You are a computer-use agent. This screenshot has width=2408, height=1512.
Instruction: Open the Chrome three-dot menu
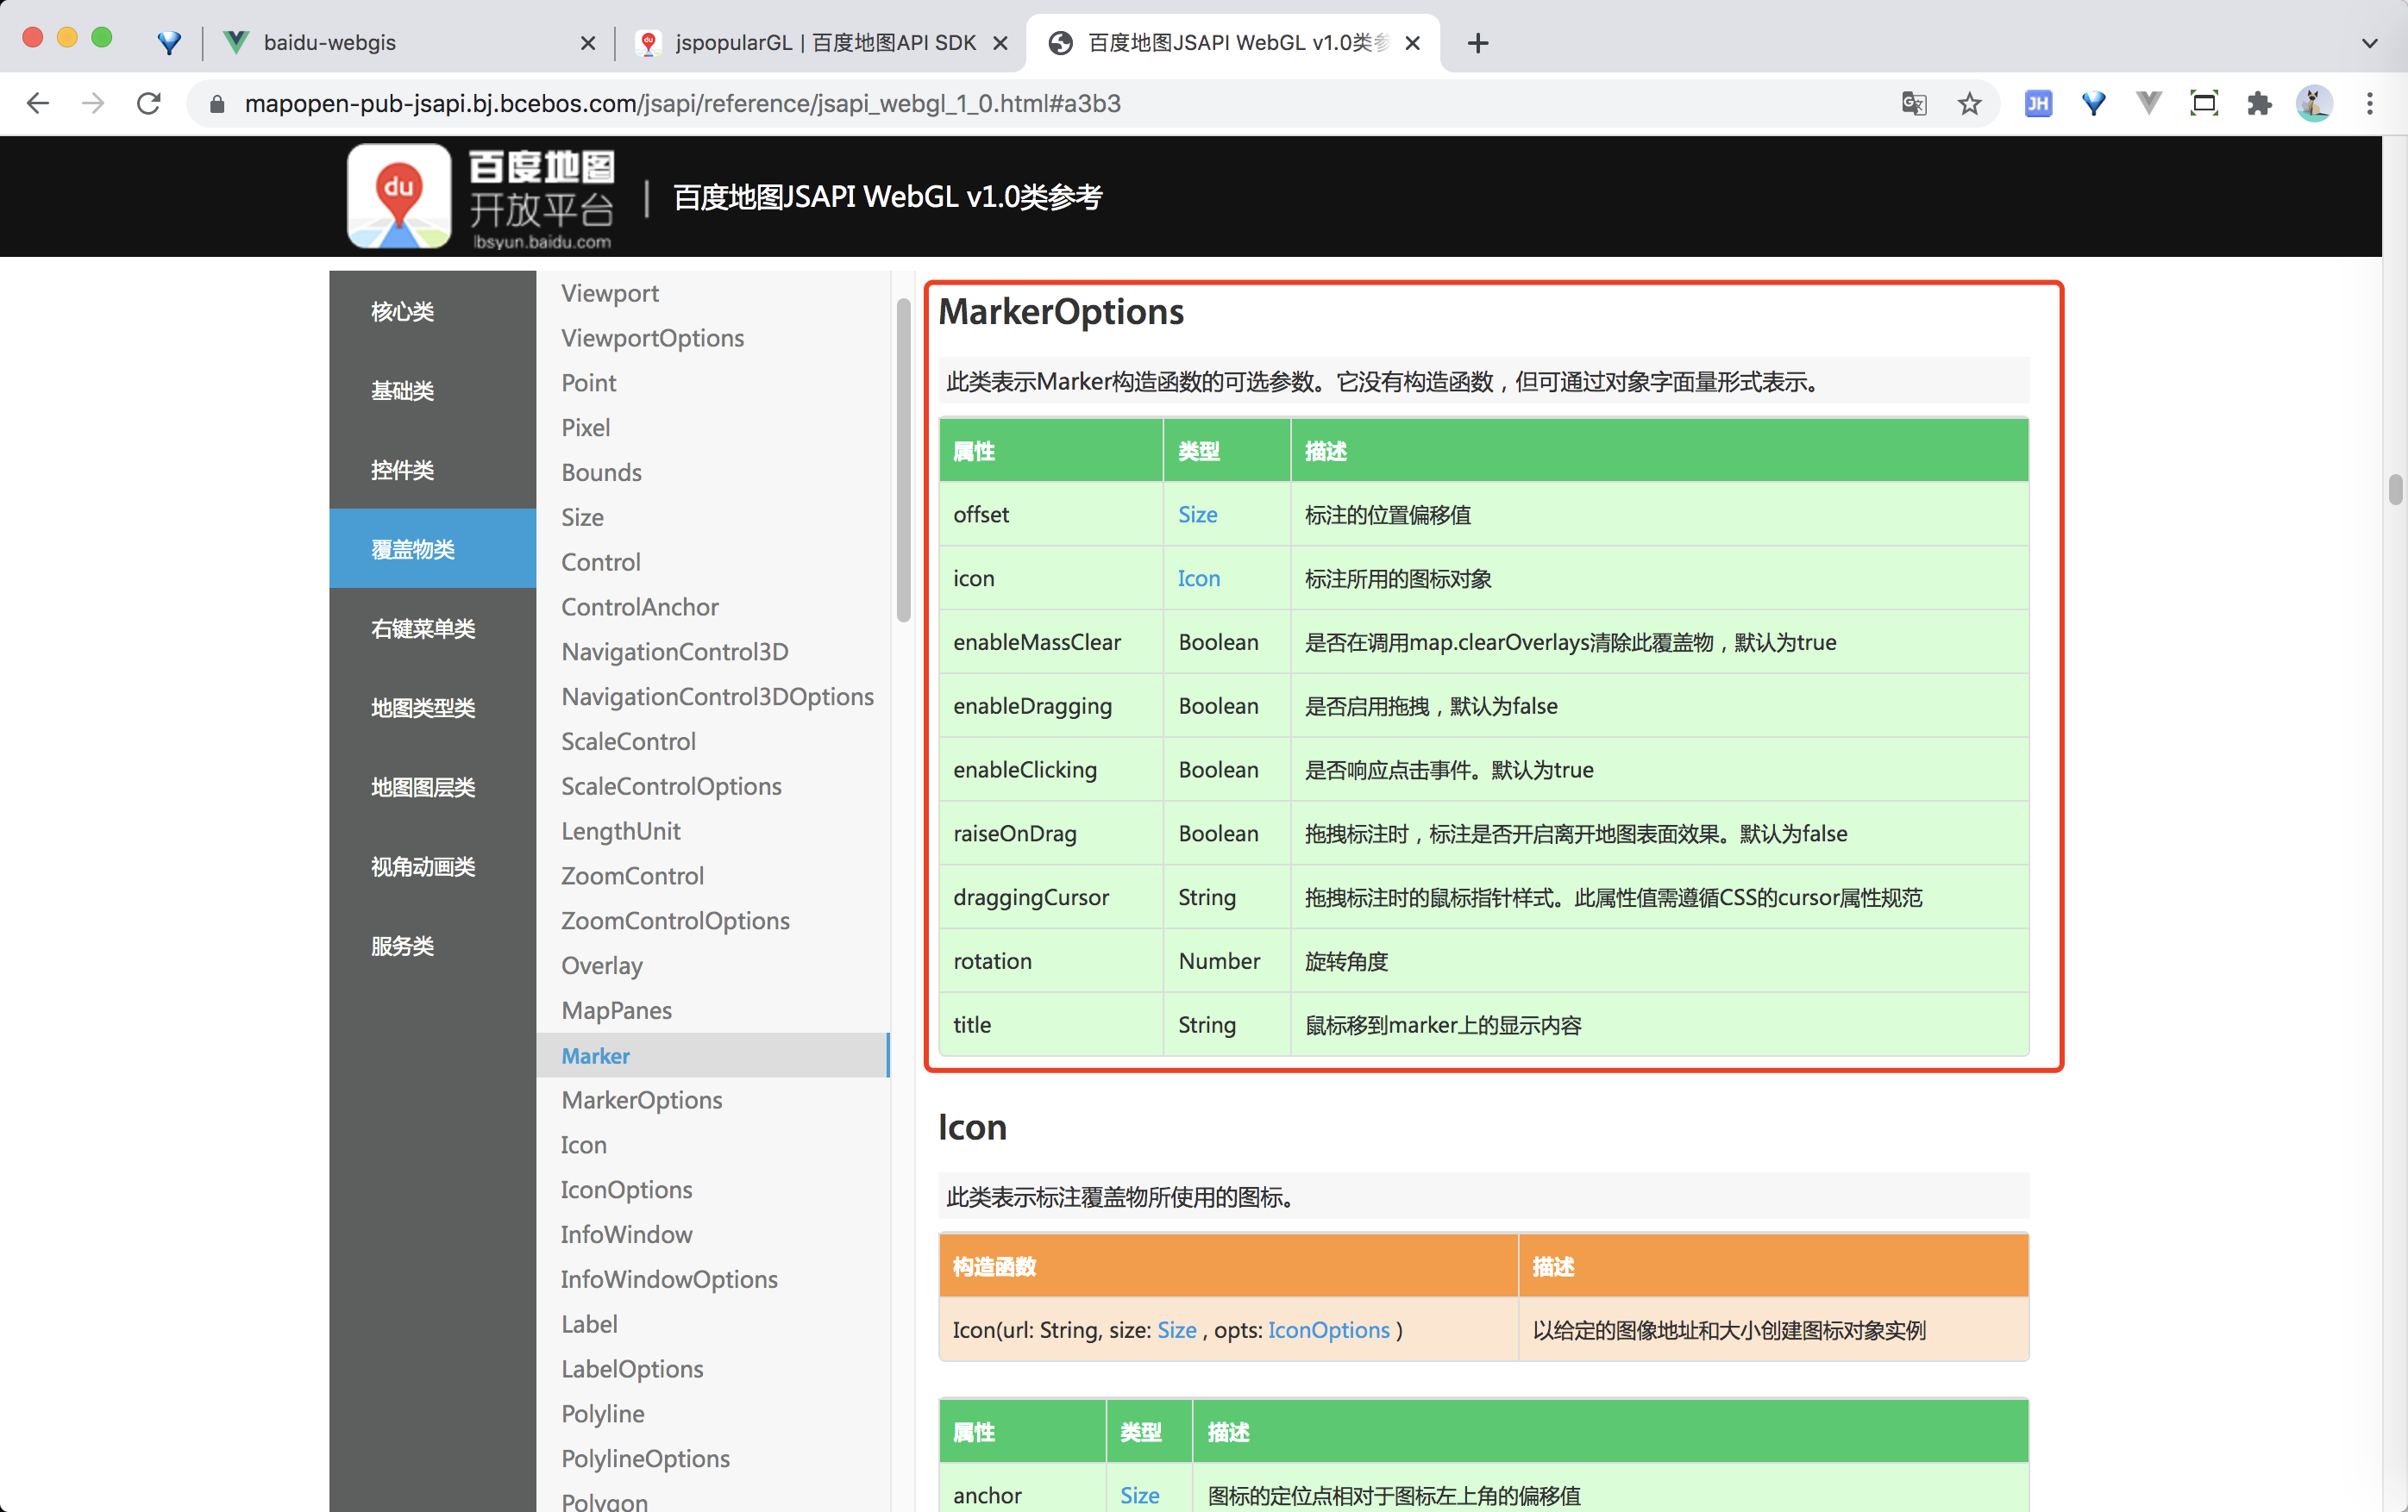[2369, 103]
